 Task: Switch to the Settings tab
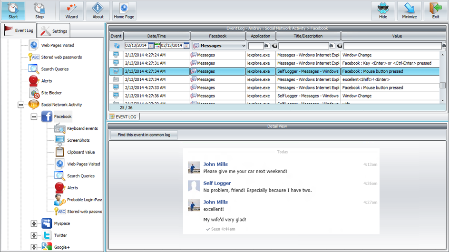pos(54,31)
